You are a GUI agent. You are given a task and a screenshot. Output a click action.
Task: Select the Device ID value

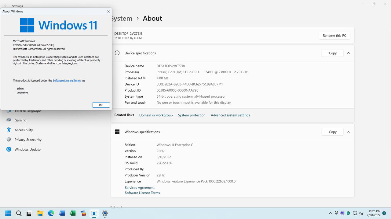pyautogui.click(x=190, y=84)
